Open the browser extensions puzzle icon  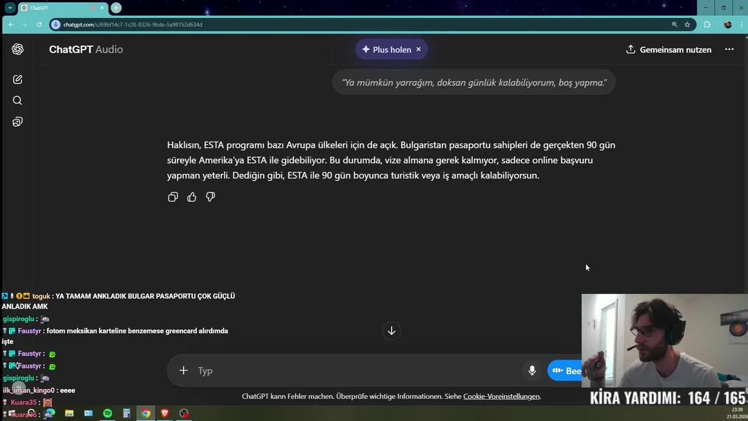707,25
